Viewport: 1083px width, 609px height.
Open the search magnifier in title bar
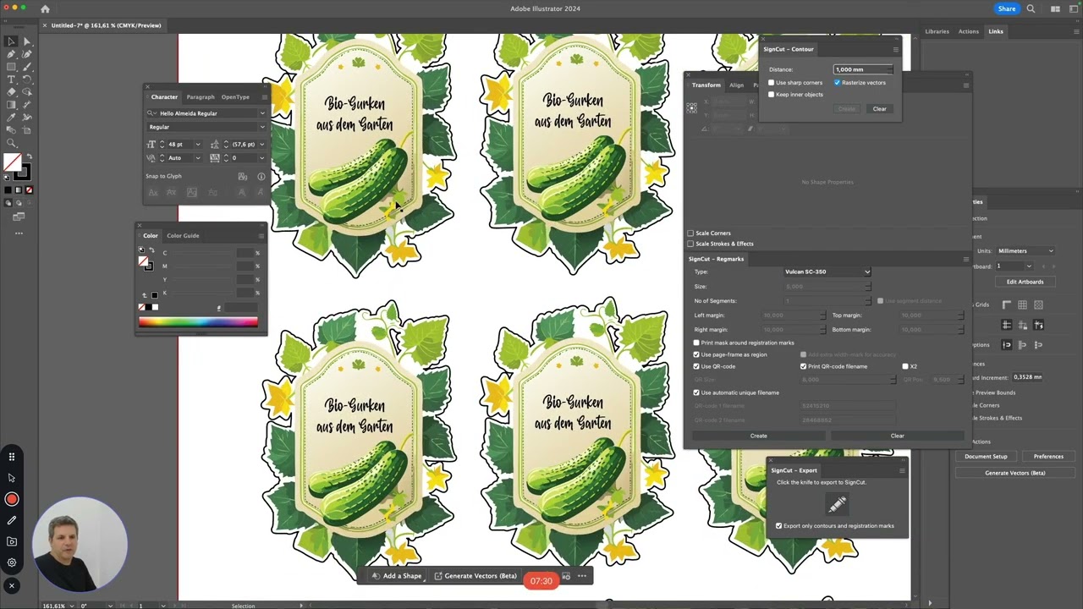coord(1031,9)
